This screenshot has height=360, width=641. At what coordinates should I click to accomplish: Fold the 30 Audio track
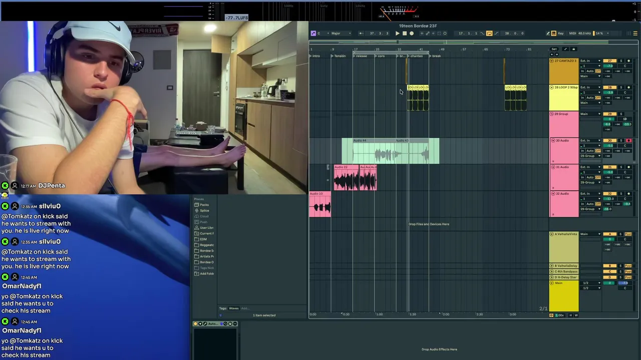tap(553, 140)
